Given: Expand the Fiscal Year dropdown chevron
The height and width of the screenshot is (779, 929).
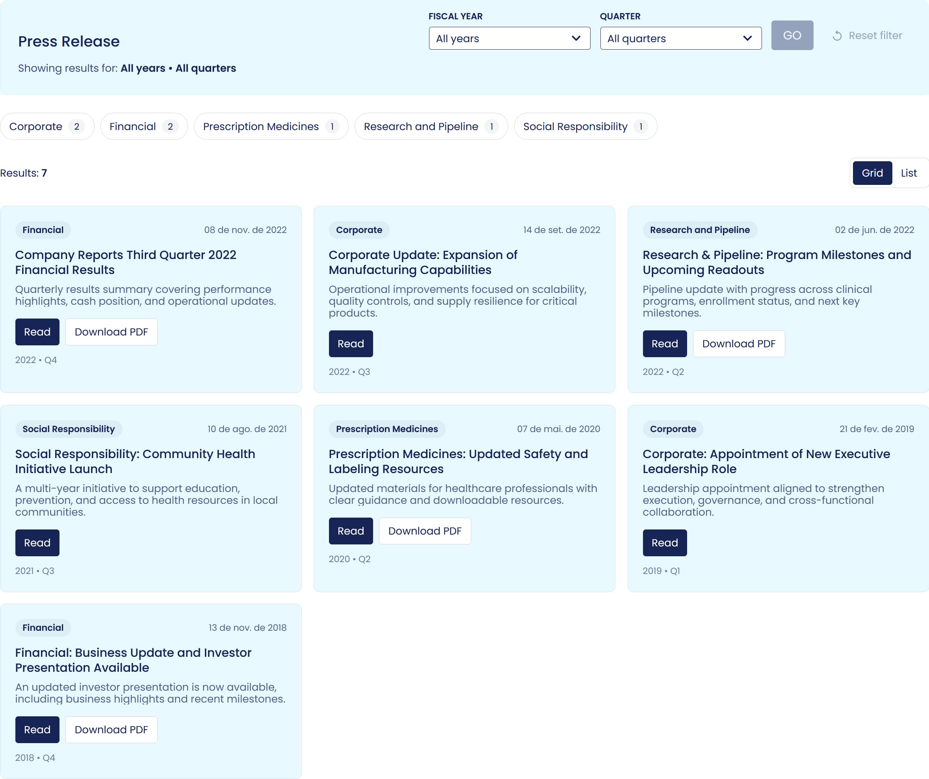Looking at the screenshot, I should (x=576, y=39).
